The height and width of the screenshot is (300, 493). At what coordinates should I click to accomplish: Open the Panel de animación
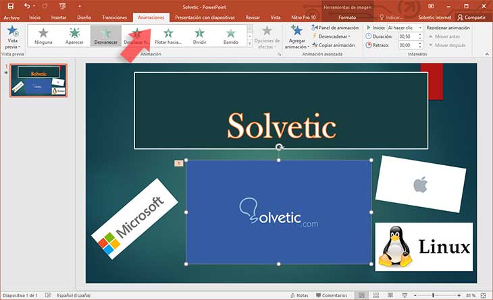tap(335, 28)
